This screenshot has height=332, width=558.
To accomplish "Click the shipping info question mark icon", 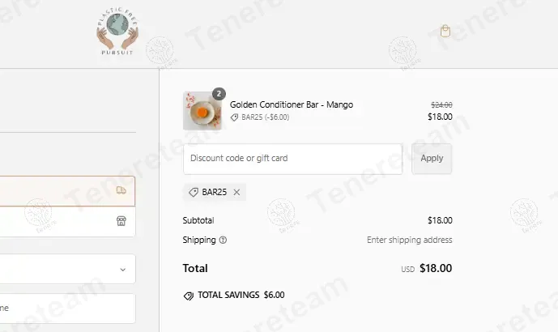I will pyautogui.click(x=223, y=240).
